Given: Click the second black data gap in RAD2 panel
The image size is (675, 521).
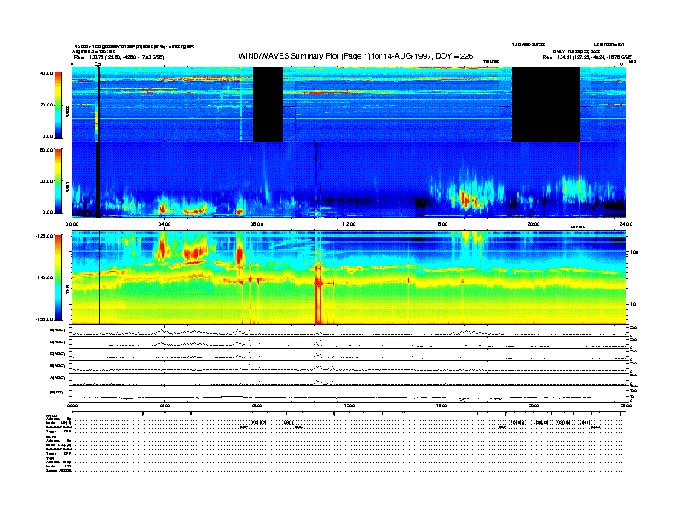Looking at the screenshot, I should pos(545,105).
